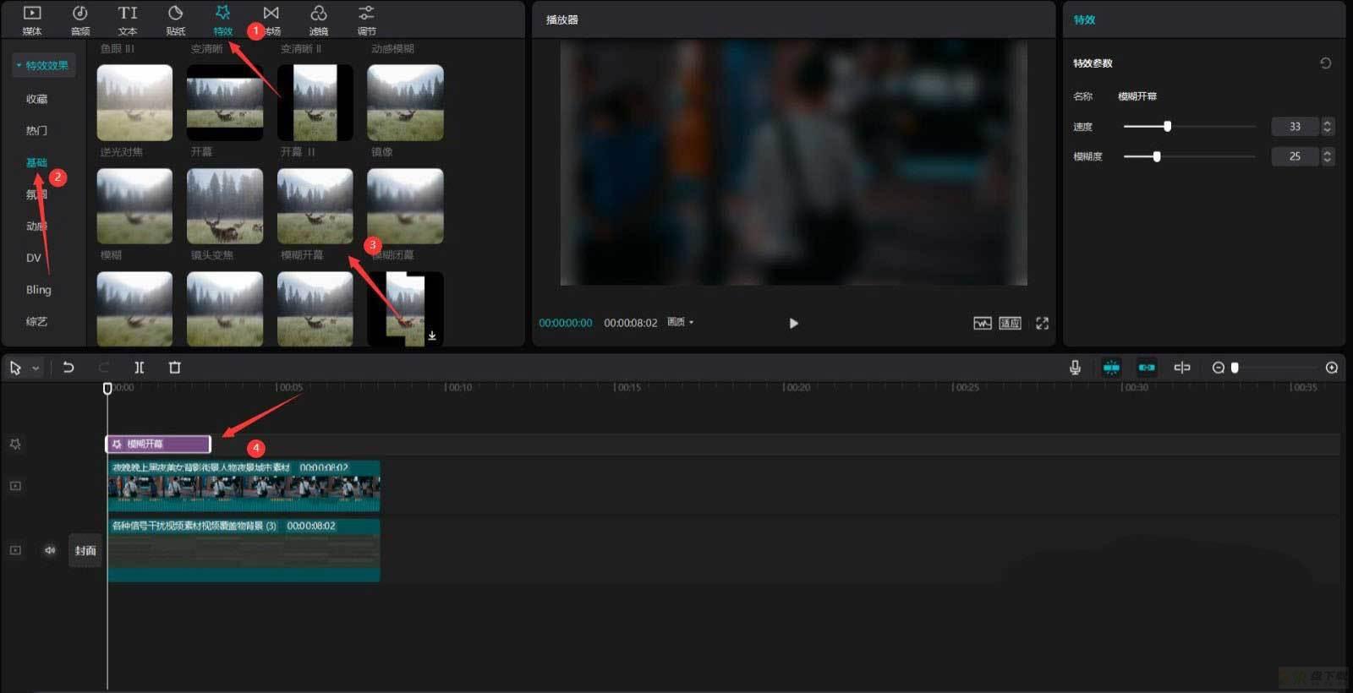This screenshot has width=1353, height=693.
Task: Choose the 逆光对焦 effect thumbnail
Action: [134, 102]
